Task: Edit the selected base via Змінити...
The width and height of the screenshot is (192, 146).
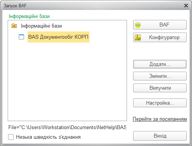Action: pos(160,76)
